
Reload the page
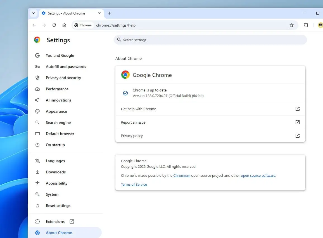[x=54, y=25]
